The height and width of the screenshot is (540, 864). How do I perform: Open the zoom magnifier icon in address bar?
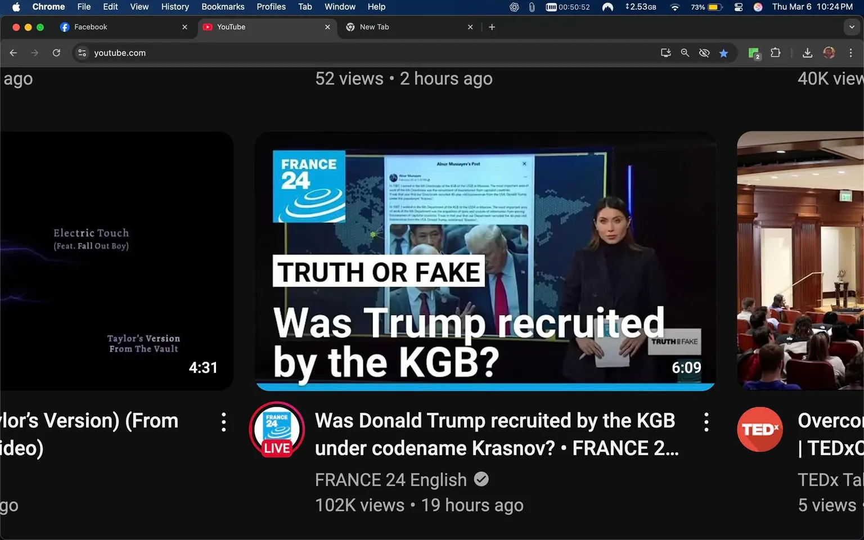pos(685,52)
